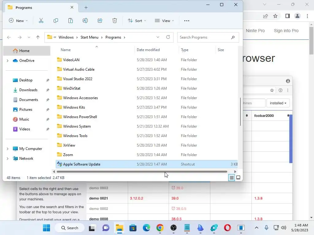This screenshot has width=314, height=235.
Task: Click the Ninite Pro link
Action: coord(255,31)
